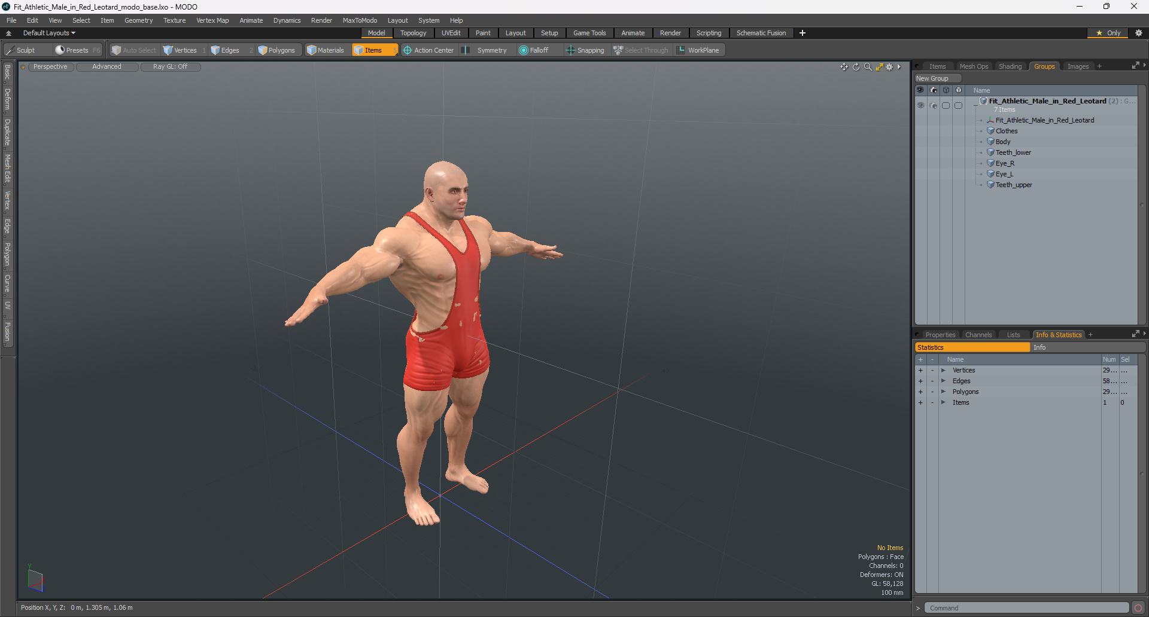This screenshot has height=617, width=1149.
Task: Click the axis orientation cube in viewport corner
Action: 35,579
